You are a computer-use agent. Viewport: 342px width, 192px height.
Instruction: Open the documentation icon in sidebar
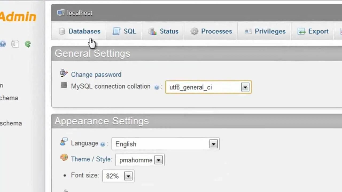coord(15,44)
